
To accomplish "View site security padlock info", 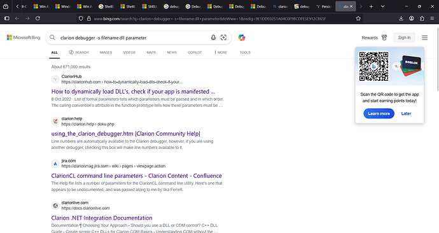I will (89, 18).
